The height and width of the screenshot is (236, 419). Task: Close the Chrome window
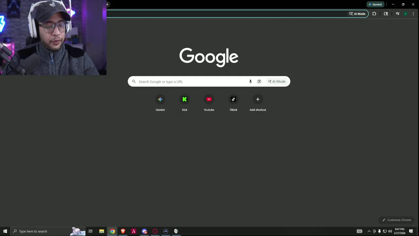pos(413,4)
